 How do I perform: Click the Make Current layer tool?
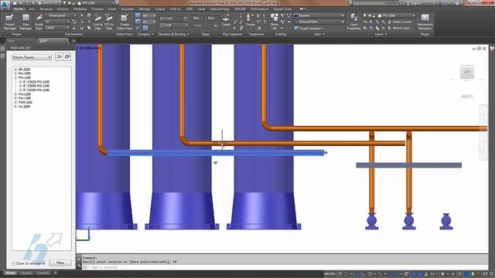coord(399,22)
